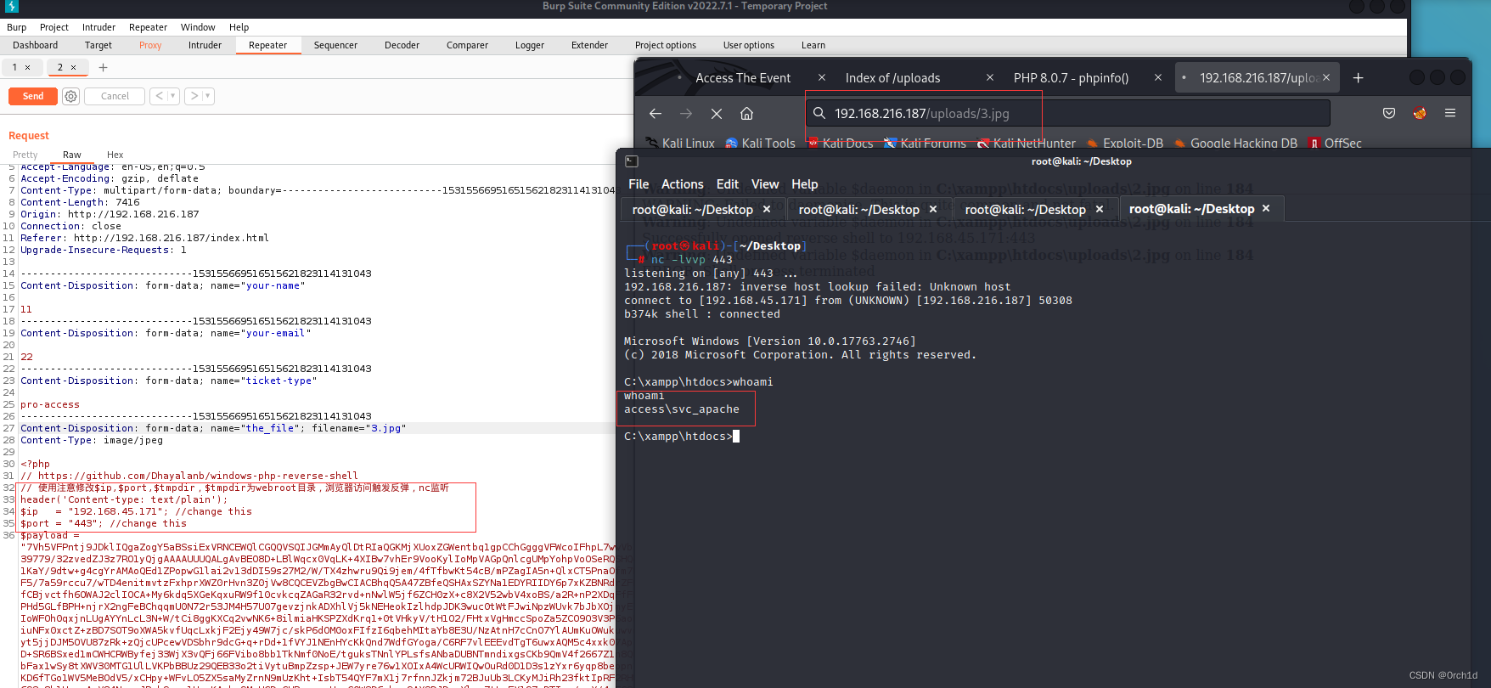The width and height of the screenshot is (1491, 688).
Task: Open Kali Linux bookmark
Action: pyautogui.click(x=680, y=143)
